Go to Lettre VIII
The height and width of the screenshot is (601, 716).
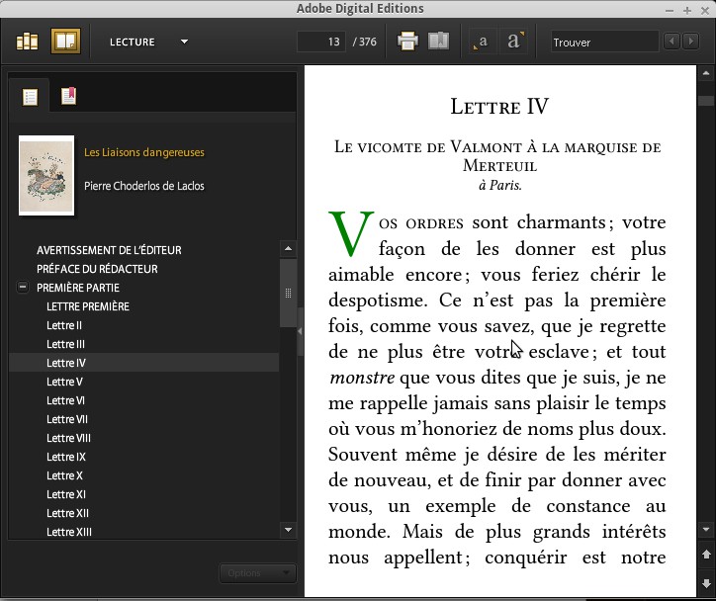click(68, 438)
